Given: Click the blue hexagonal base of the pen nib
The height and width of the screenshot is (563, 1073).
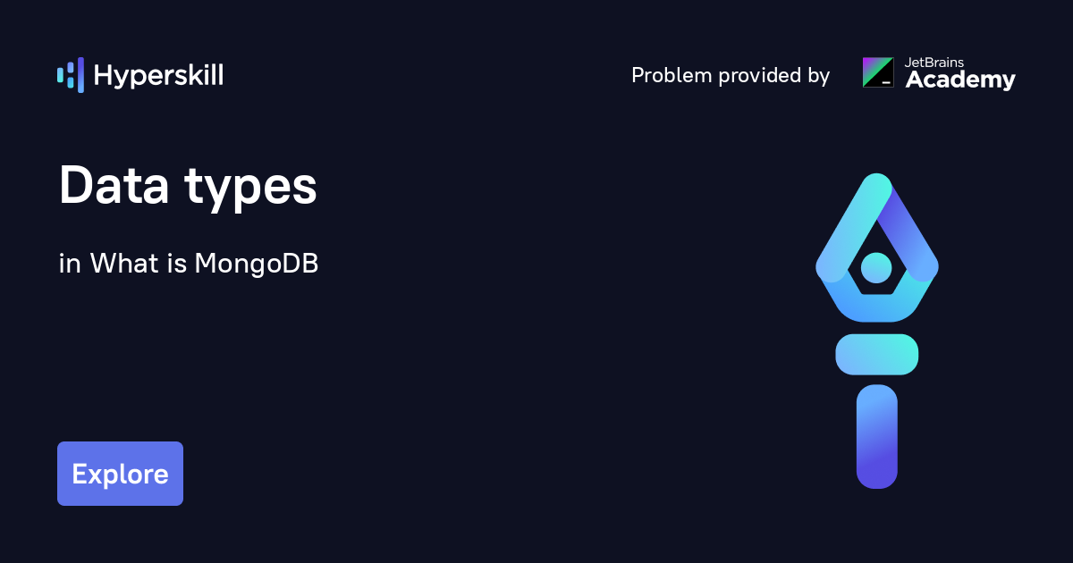Looking at the screenshot, I should pos(876,306).
